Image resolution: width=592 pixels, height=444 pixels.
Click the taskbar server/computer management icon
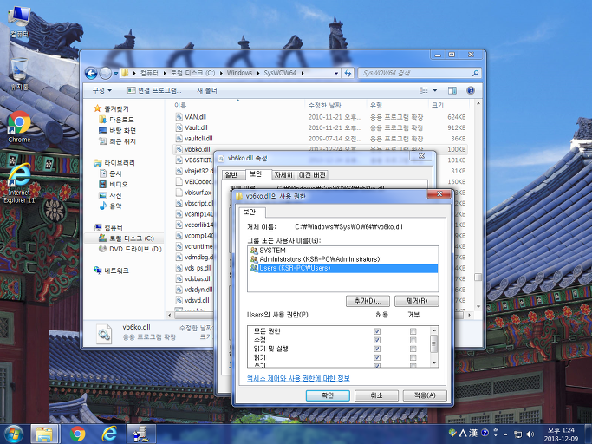140,434
